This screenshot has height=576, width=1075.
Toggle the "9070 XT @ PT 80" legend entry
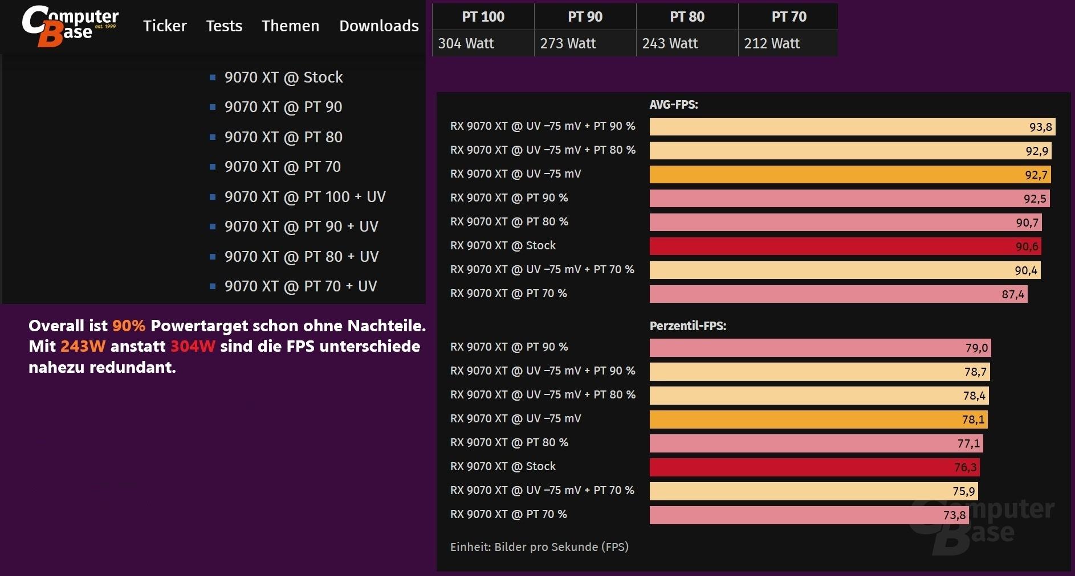pyautogui.click(x=284, y=137)
